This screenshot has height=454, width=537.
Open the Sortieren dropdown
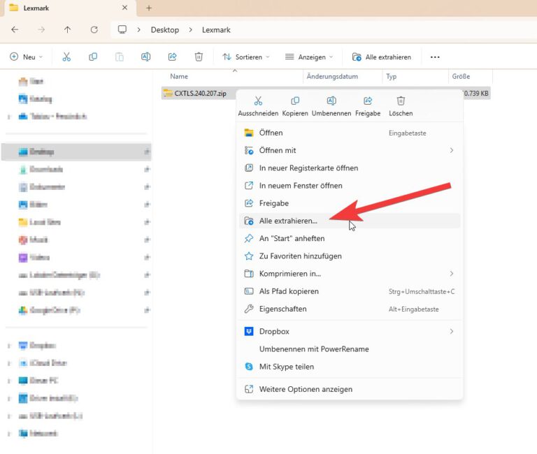pos(246,57)
